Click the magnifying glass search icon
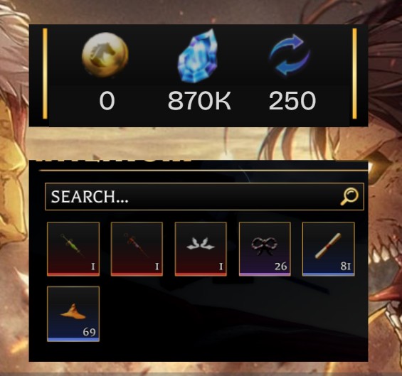Screen dimensions: 402x376 pyautogui.click(x=349, y=196)
